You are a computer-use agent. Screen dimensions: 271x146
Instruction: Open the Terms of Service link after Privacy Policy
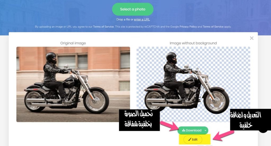213,27
